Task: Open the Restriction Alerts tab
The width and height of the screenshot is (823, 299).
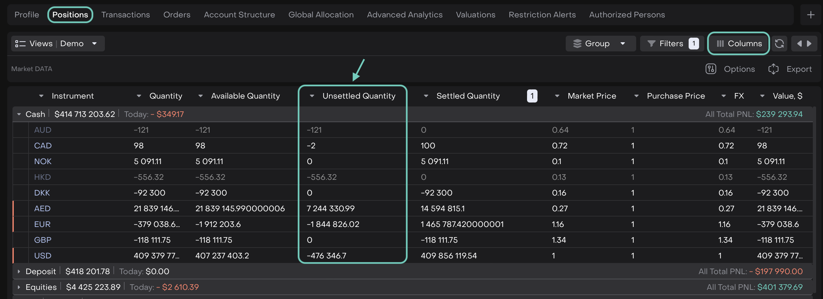Action: [542, 15]
